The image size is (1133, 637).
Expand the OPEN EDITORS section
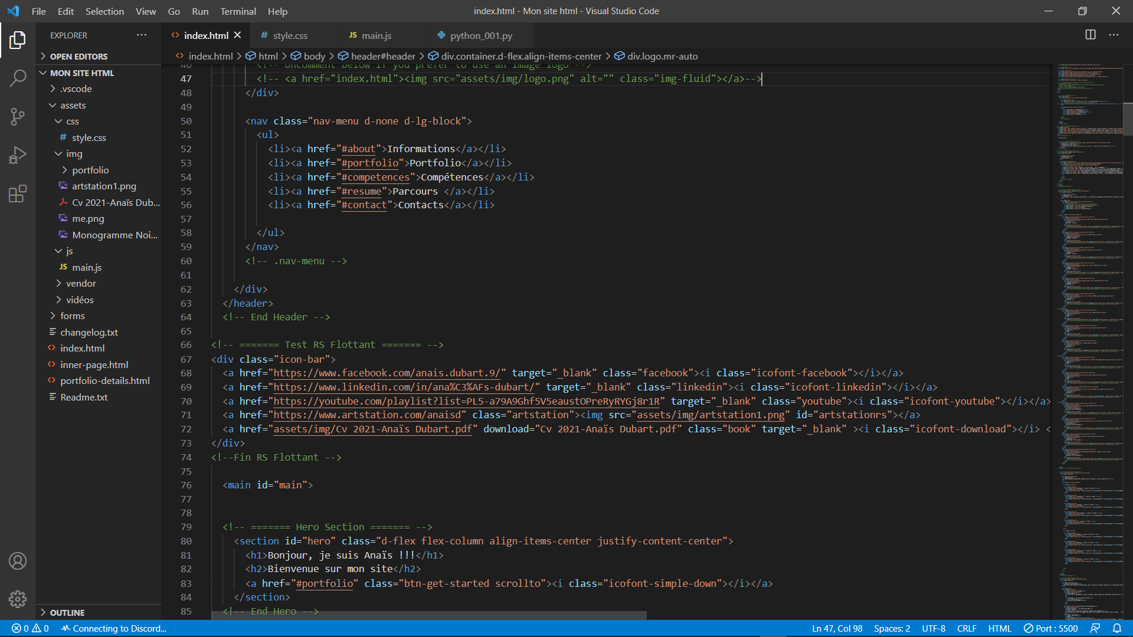coord(78,57)
